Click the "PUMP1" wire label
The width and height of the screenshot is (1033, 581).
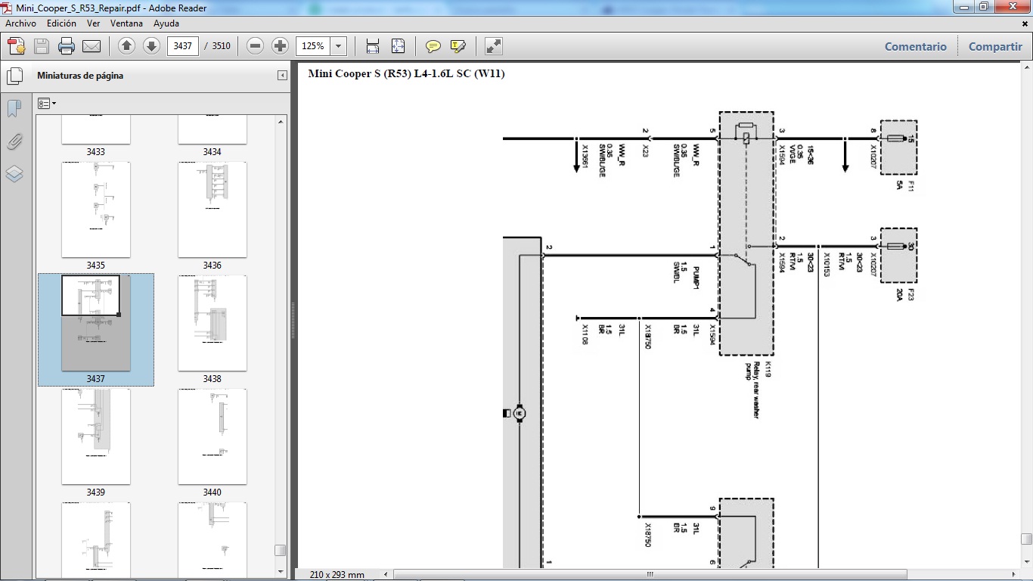pos(696,279)
